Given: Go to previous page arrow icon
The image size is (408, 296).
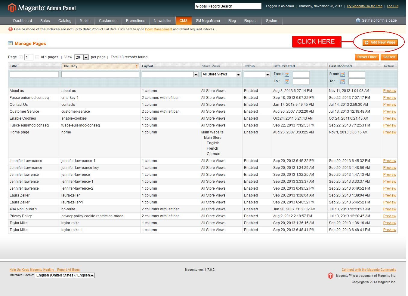Looking at the screenshot, I should click(20, 57).
